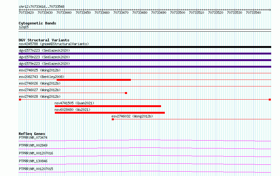Click the red nsv4741505 variant bar

pos(108,106)
